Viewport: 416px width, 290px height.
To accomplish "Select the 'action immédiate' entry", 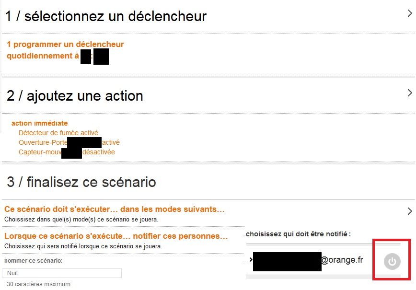I will (x=40, y=123).
